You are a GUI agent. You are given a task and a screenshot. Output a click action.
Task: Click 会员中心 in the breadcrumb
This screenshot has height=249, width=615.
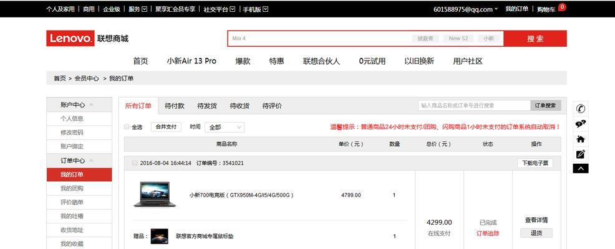[87, 78]
